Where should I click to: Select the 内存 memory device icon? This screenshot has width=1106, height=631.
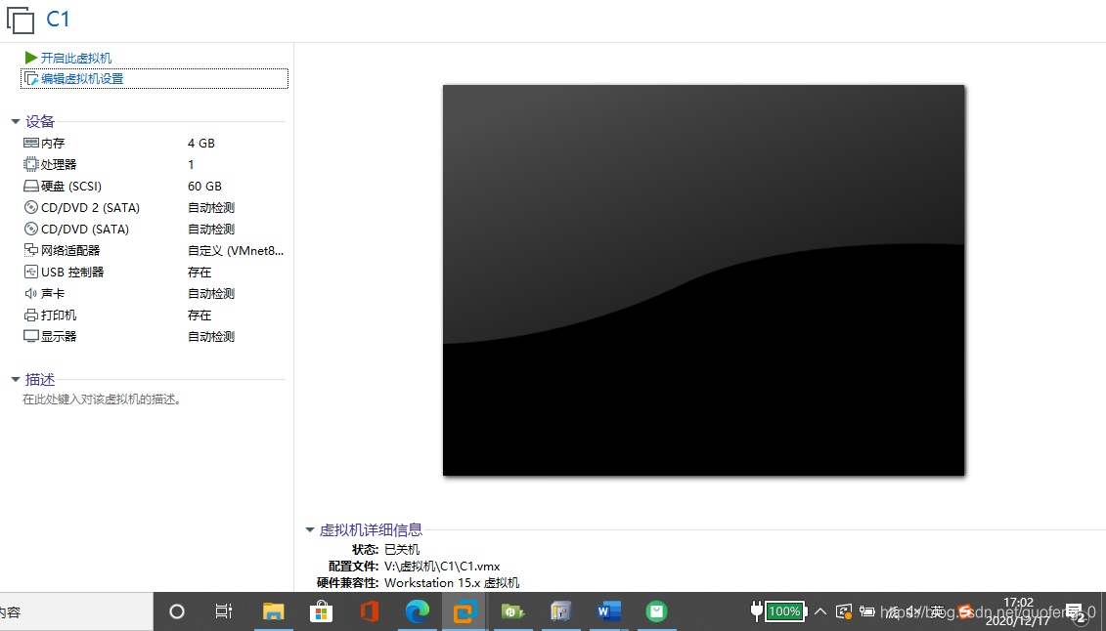point(30,143)
